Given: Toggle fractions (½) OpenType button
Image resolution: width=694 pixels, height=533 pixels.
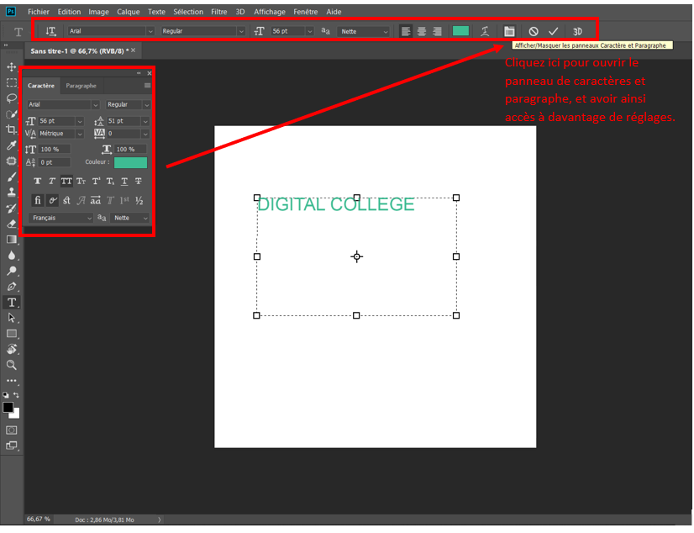Looking at the screenshot, I should tap(139, 201).
